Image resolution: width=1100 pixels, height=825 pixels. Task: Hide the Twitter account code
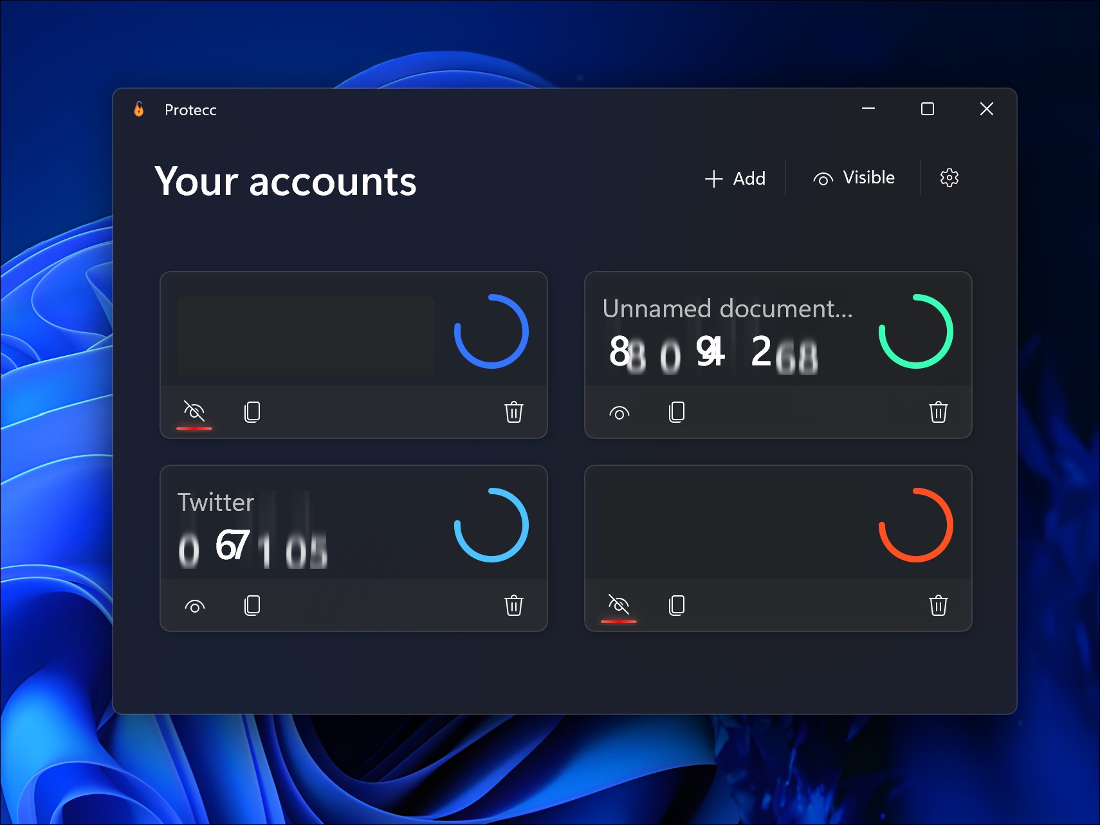pyautogui.click(x=196, y=605)
